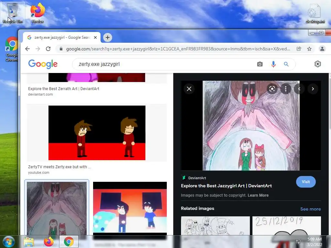Image resolution: width=331 pixels, height=248 pixels.
Task: Click the share page icon in address bar
Action: click(299, 49)
